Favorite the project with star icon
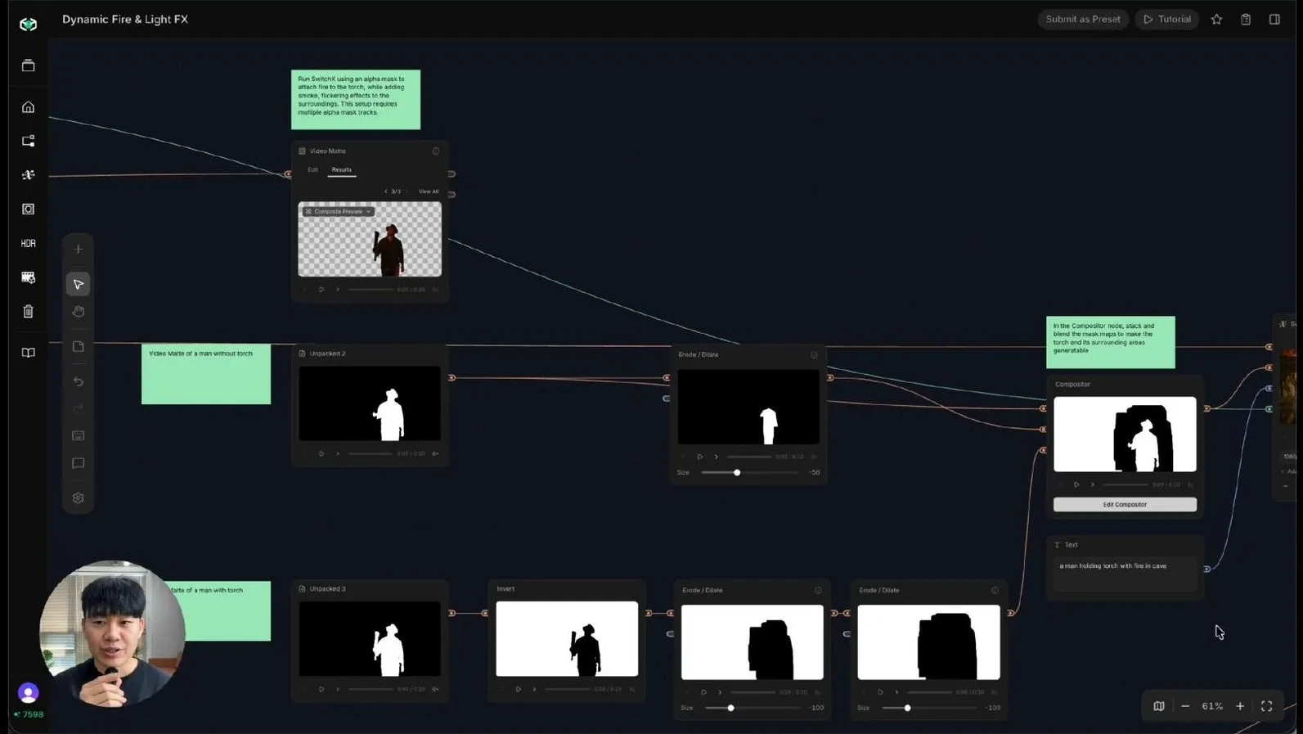 (x=1216, y=20)
